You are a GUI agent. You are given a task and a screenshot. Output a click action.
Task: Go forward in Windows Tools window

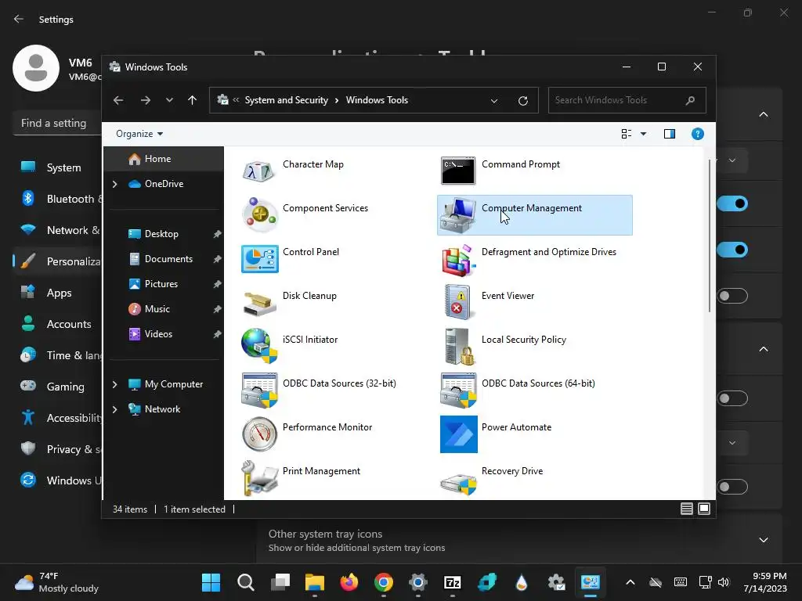pos(146,100)
